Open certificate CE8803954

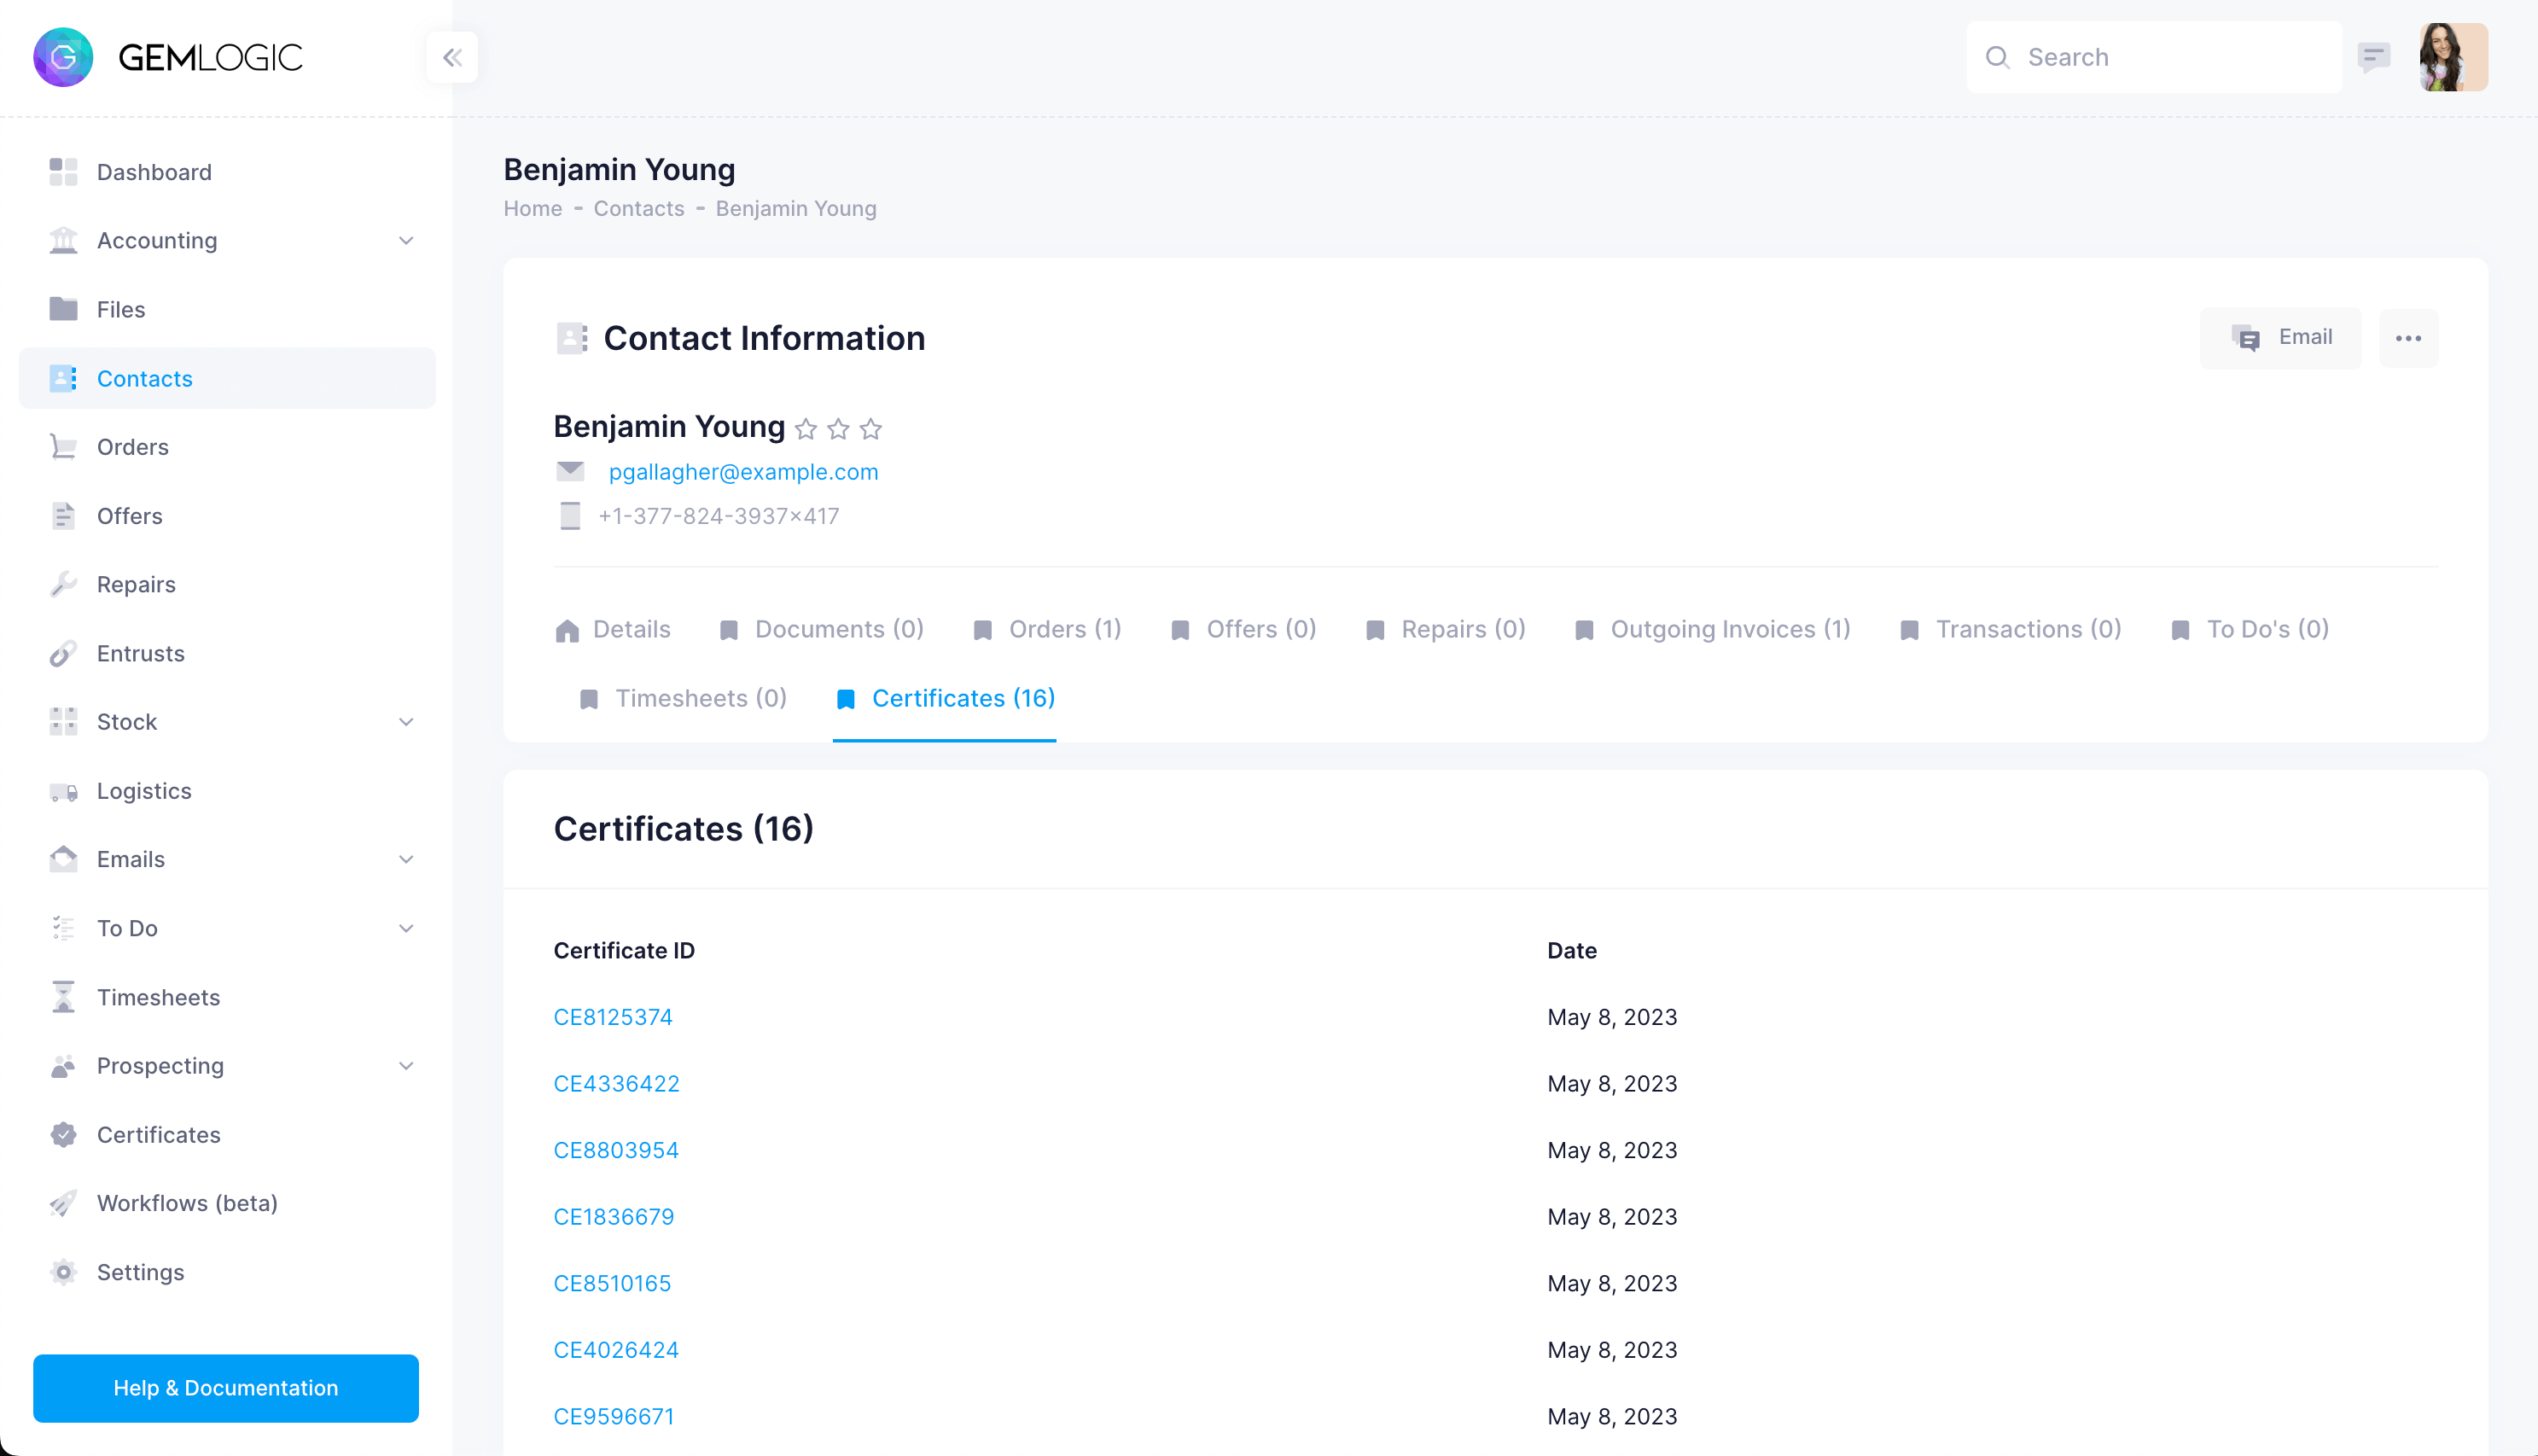(616, 1150)
